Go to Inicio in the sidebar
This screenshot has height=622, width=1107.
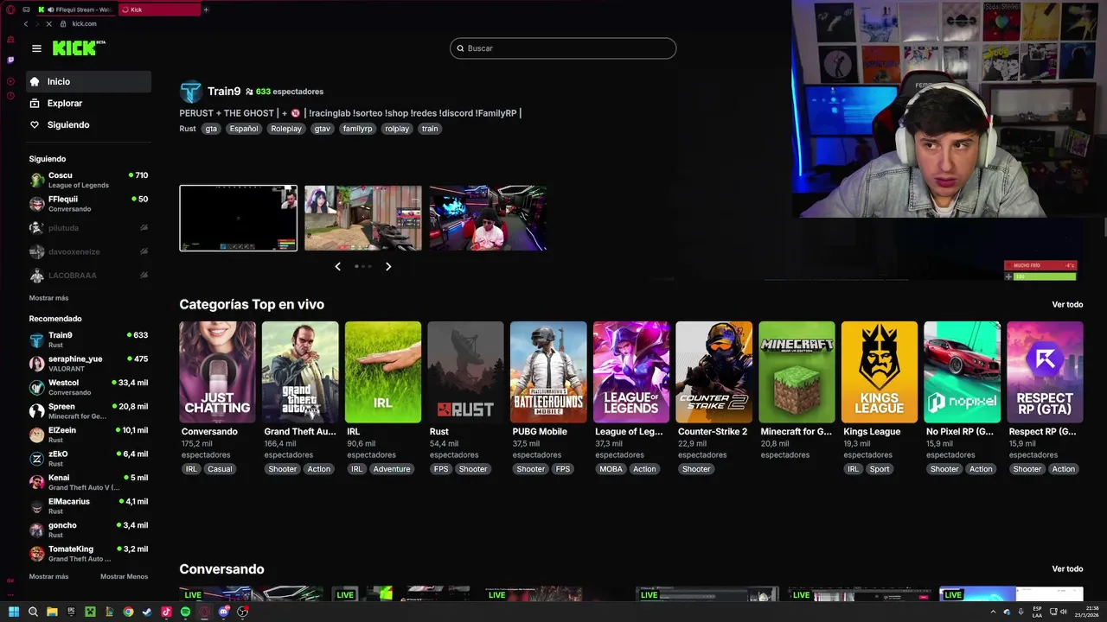click(x=88, y=81)
